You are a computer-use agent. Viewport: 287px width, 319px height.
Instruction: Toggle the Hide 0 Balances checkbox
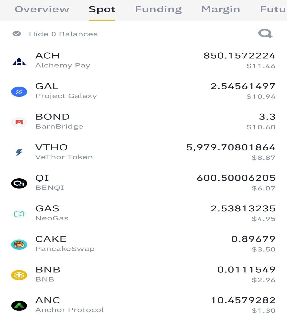point(17,34)
